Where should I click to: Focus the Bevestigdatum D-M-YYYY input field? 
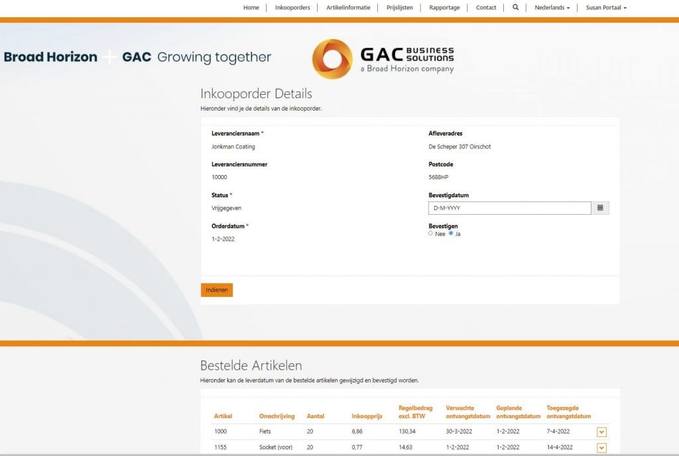click(510, 208)
